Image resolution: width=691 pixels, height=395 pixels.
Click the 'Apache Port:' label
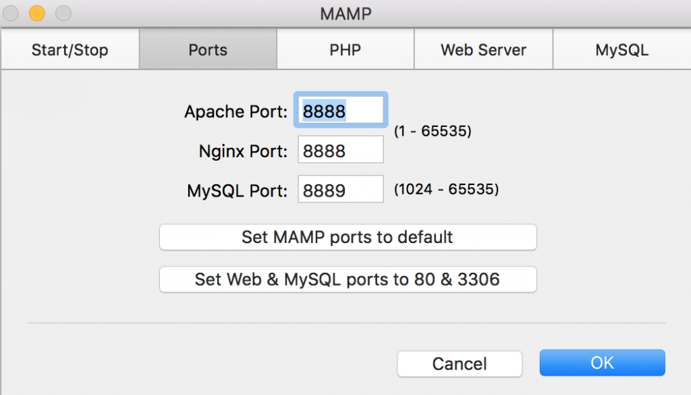236,111
